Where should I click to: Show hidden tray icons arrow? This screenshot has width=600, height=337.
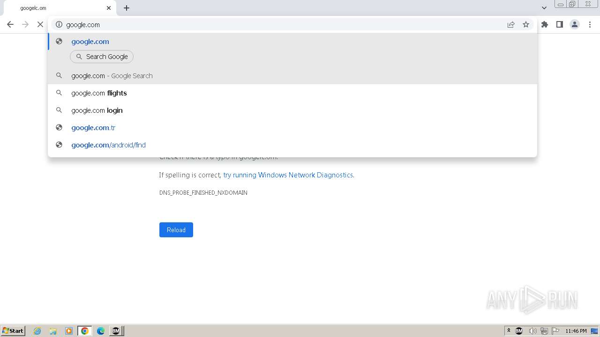[x=509, y=331]
